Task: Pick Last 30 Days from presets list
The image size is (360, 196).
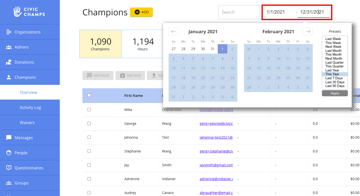Action: point(335,82)
